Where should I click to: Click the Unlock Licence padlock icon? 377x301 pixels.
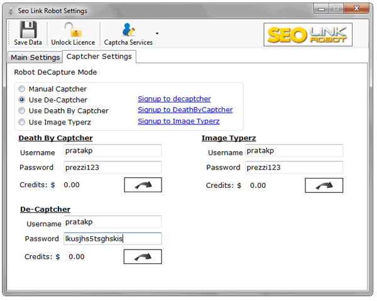(x=73, y=30)
